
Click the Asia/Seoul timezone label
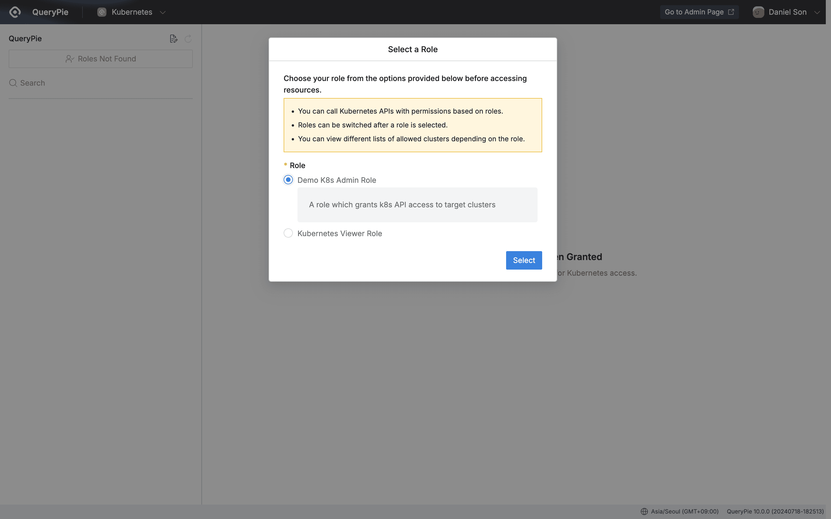[x=685, y=512]
